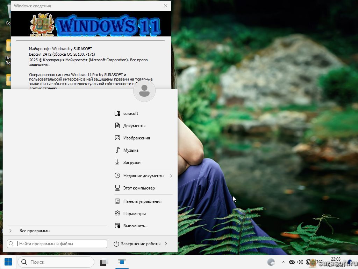Click the Windows 11 banner in the dialog
This screenshot has width=358, height=269.
91,24
